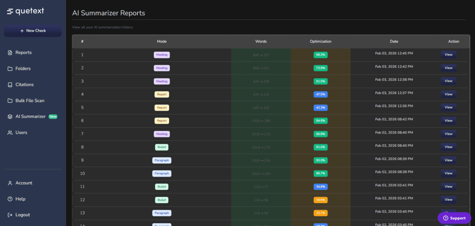Open Bulk File Scan via its icon
The height and width of the screenshot is (226, 475).
[10, 101]
